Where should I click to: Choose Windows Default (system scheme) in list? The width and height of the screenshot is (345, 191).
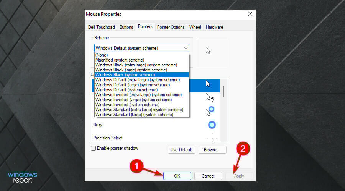click(x=142, y=90)
